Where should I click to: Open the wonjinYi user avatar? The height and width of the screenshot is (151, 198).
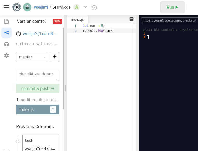click(27, 7)
